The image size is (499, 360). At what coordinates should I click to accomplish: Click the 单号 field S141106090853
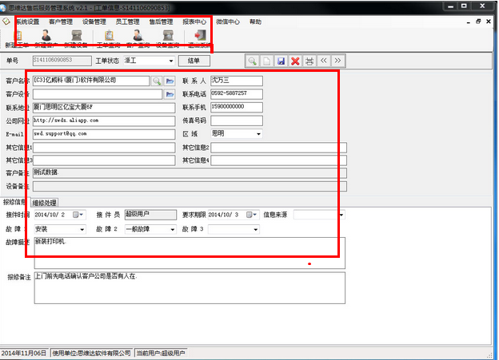62,61
